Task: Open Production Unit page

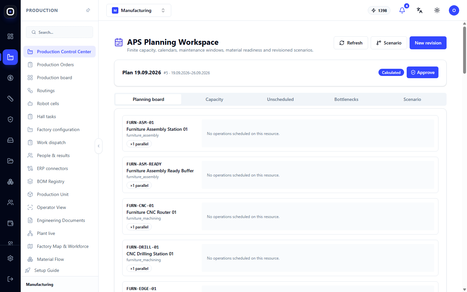Action: pyautogui.click(x=59, y=194)
